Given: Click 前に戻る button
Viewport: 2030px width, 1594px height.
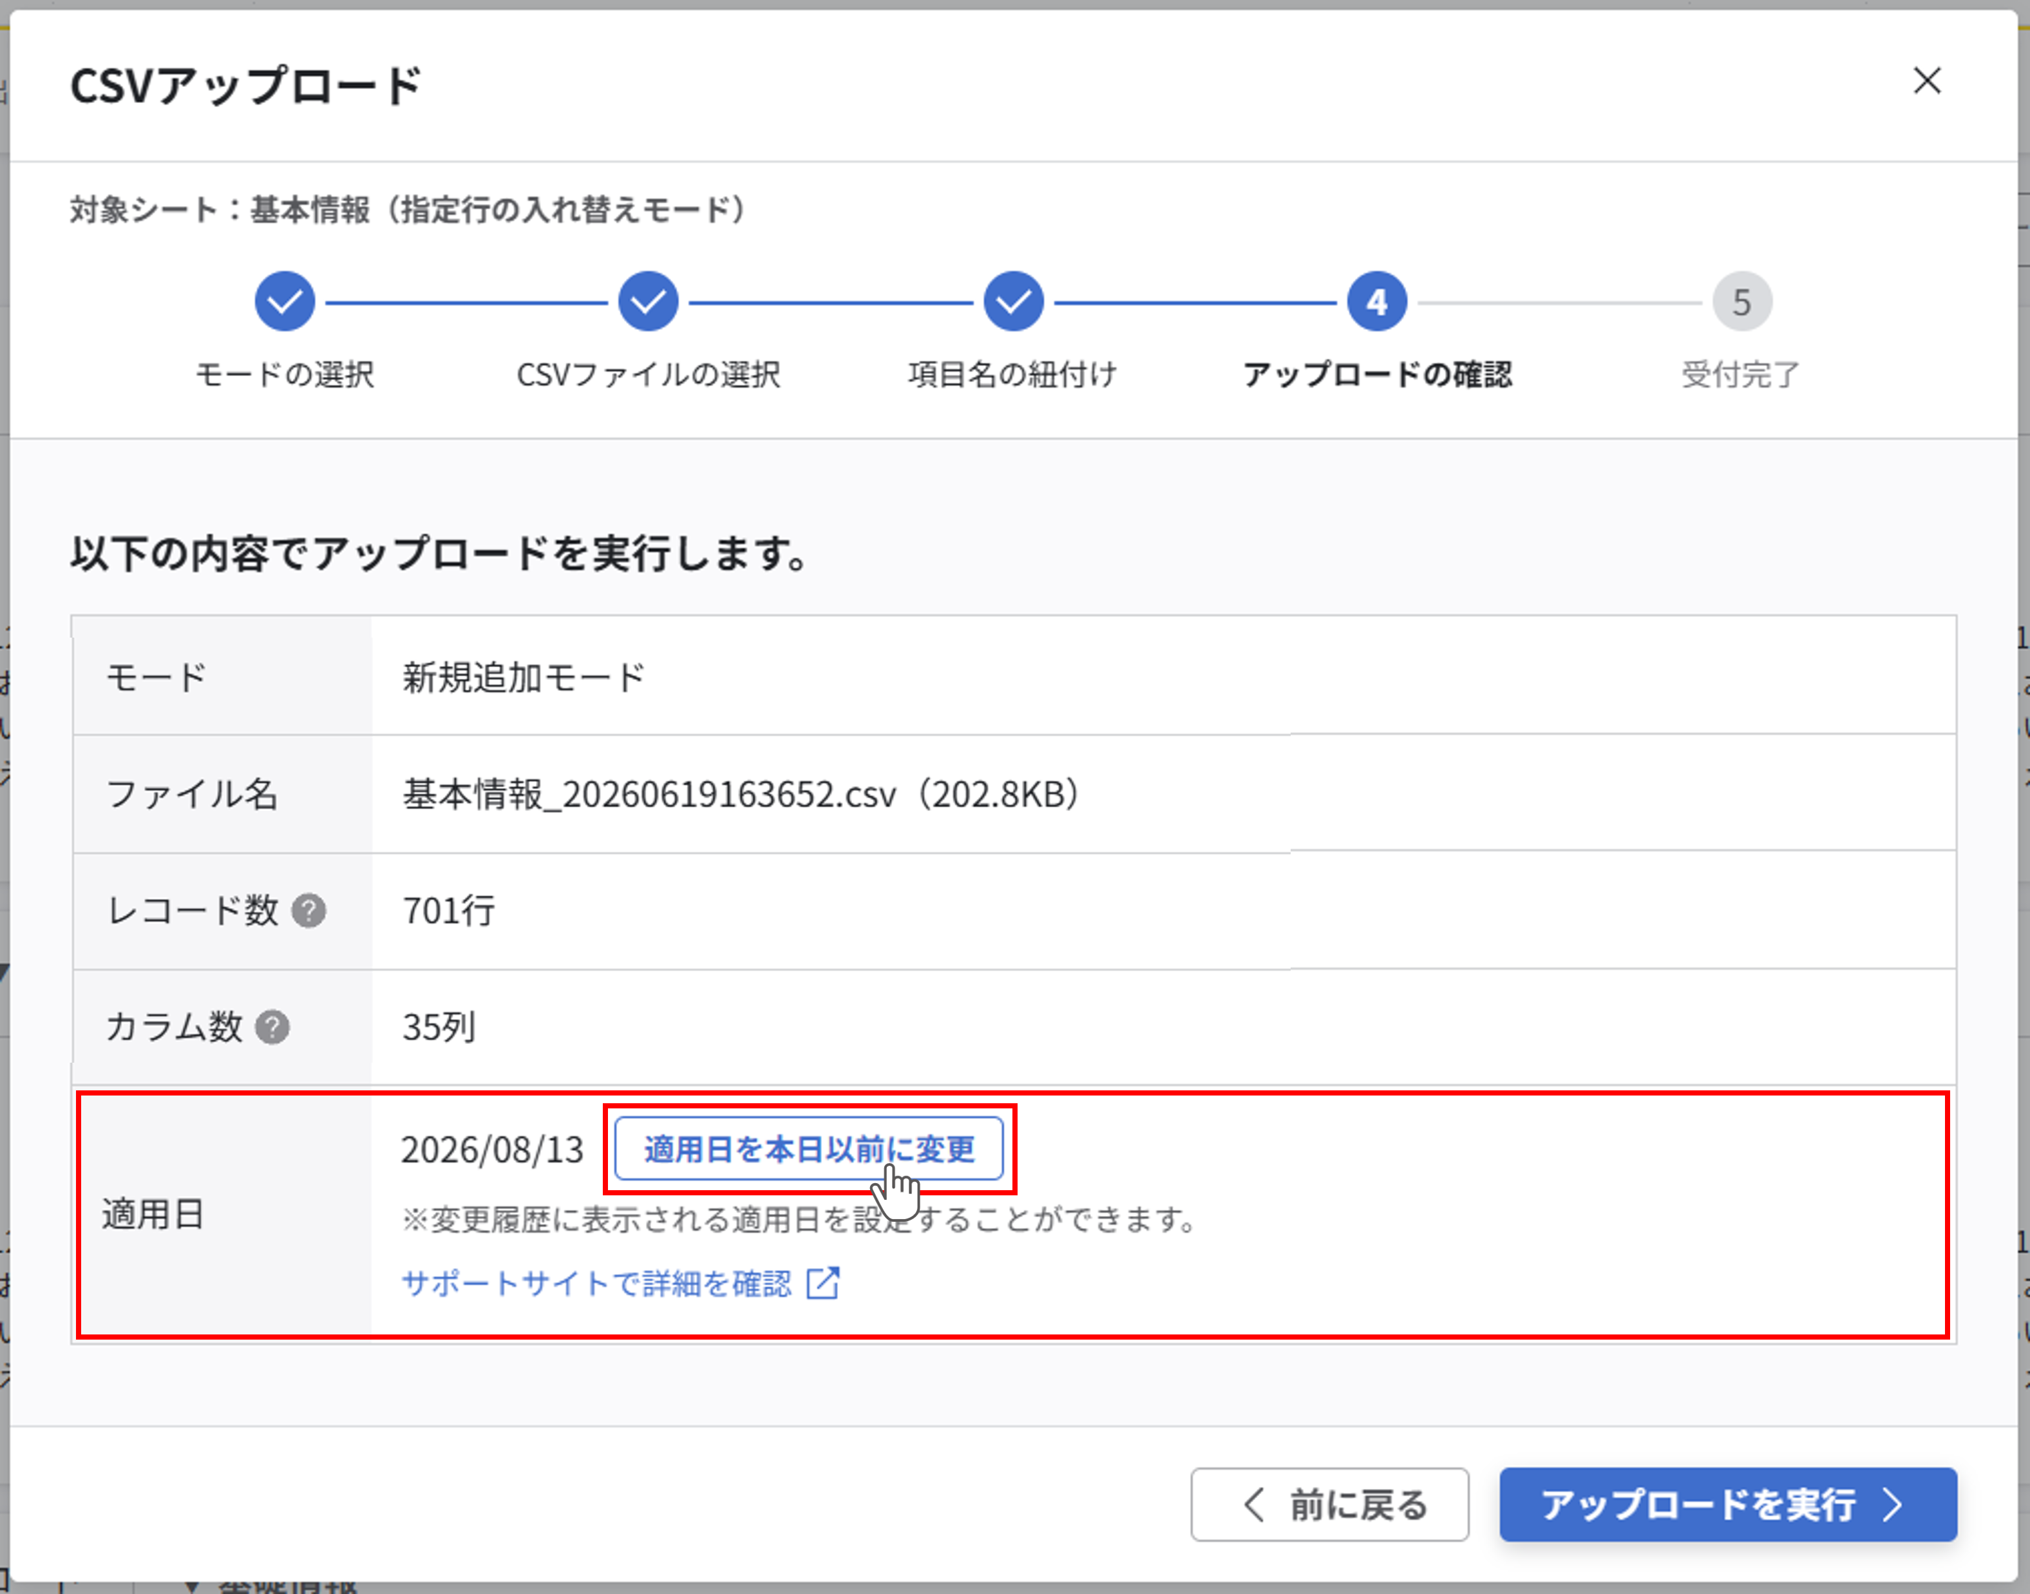Looking at the screenshot, I should click(1330, 1504).
